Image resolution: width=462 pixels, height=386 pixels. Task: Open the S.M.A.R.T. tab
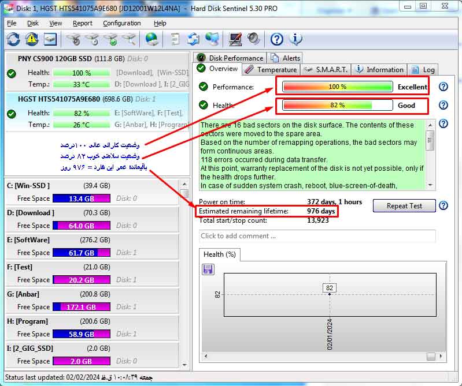(326, 70)
